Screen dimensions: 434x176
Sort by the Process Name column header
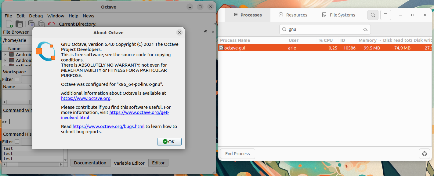click(235, 40)
